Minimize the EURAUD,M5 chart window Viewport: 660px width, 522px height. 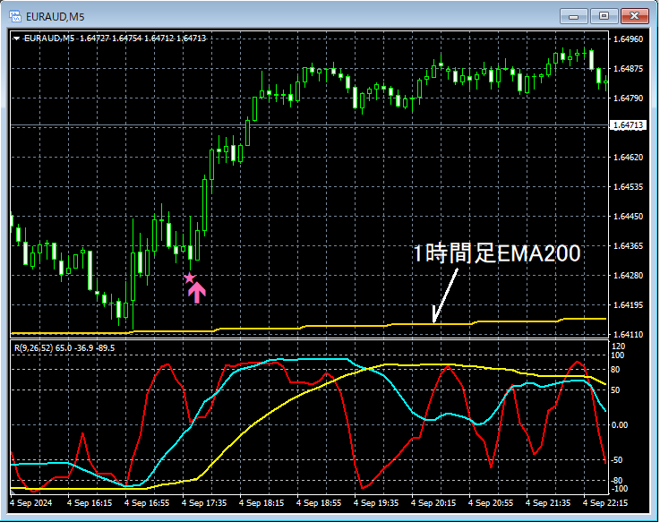573,16
